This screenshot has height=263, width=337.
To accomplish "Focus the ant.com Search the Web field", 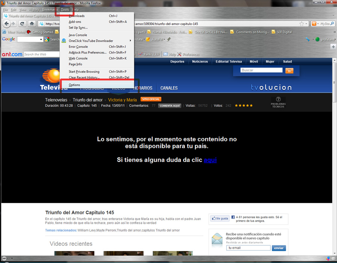I will pyautogui.click(x=42, y=54).
